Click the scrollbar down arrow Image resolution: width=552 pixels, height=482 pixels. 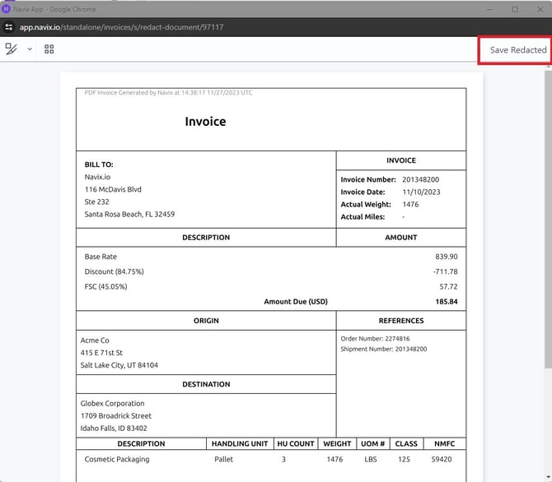pyautogui.click(x=548, y=477)
